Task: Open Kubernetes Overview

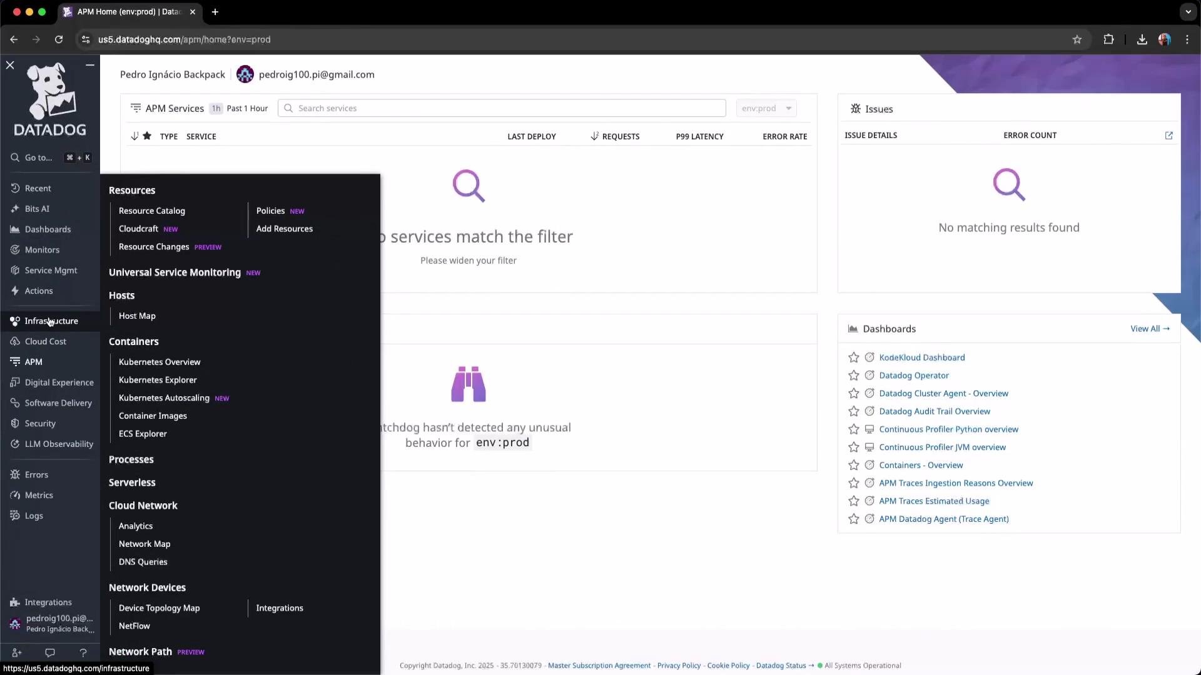Action: point(160,362)
